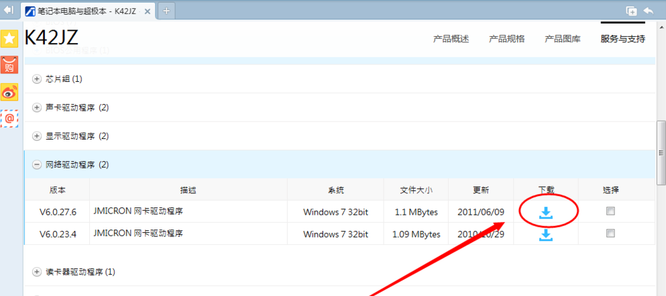The height and width of the screenshot is (296, 666).
Task: Check the select box for V6.0.27.6
Action: coord(610,211)
